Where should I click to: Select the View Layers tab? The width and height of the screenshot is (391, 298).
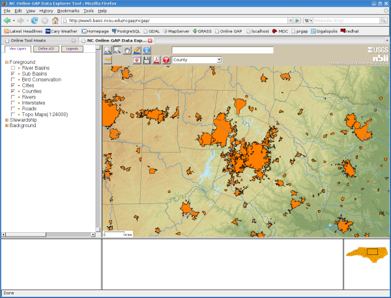tap(18, 49)
